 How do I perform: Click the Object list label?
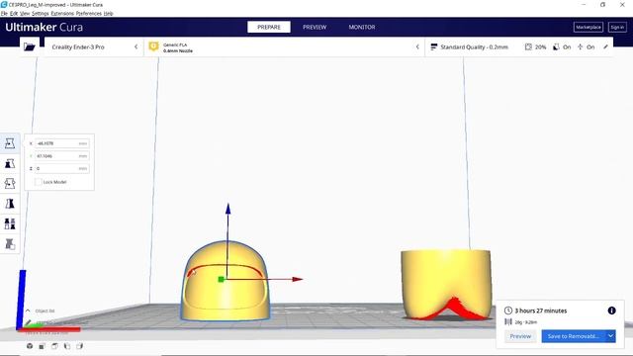pyautogui.click(x=45, y=311)
